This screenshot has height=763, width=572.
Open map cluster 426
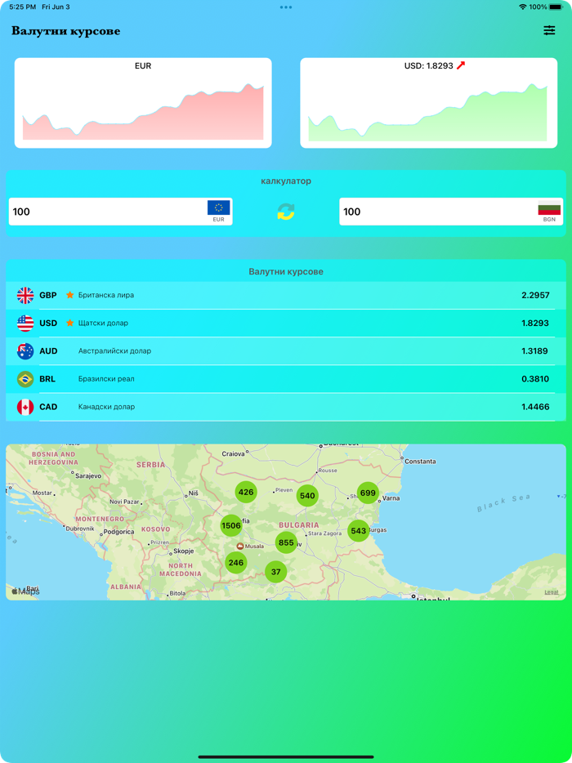click(246, 492)
